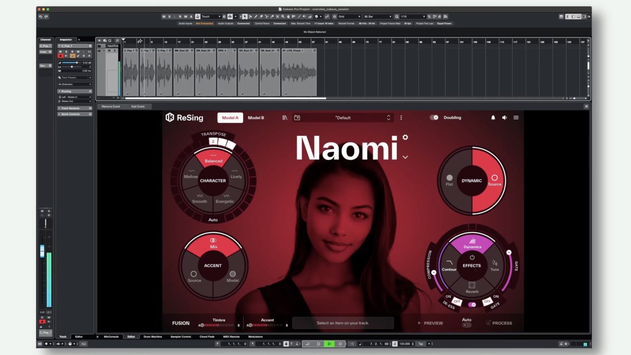This screenshot has width=631, height=355.
Task: Click the Preview button in ReSing
Action: point(431,323)
